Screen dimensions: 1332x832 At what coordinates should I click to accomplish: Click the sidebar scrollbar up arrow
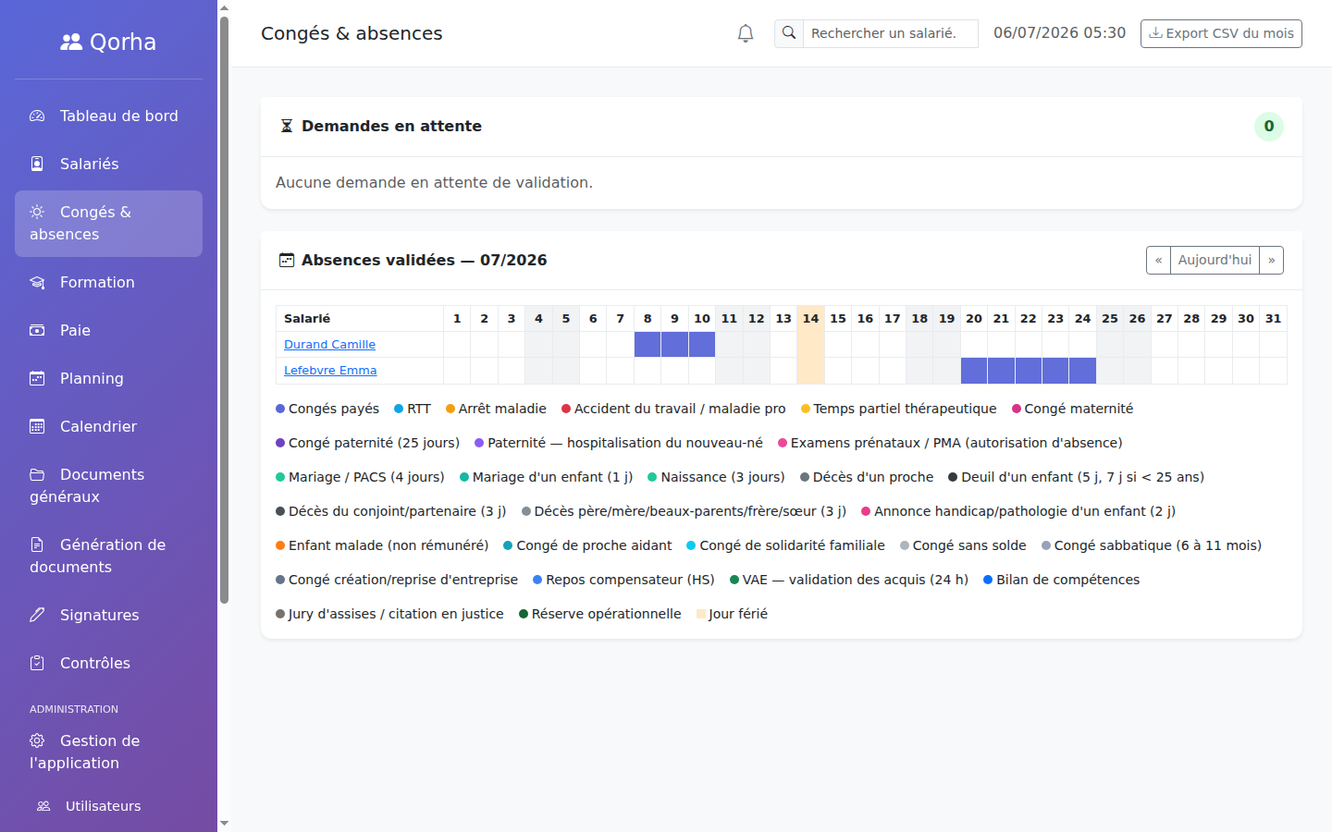pos(224,7)
